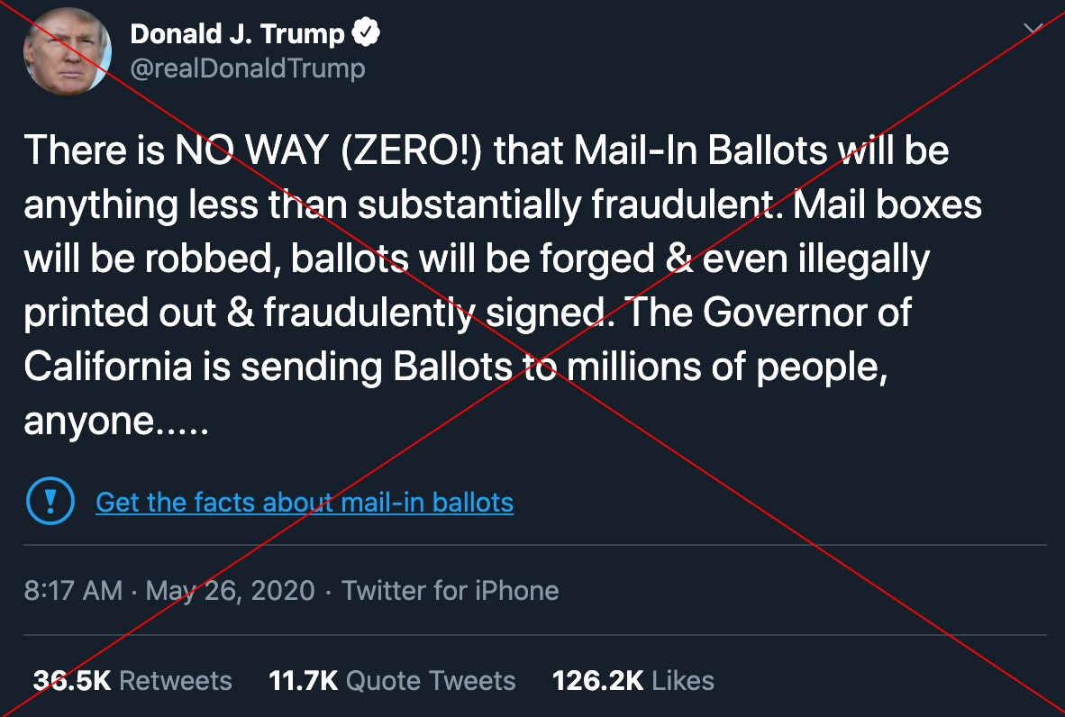1065x717 pixels.
Task: Click the May 26, 2020 date
Action: 231,591
